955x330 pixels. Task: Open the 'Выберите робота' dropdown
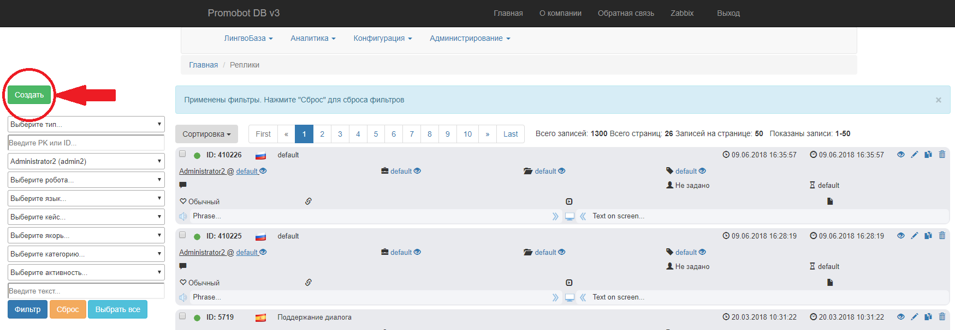coord(86,180)
